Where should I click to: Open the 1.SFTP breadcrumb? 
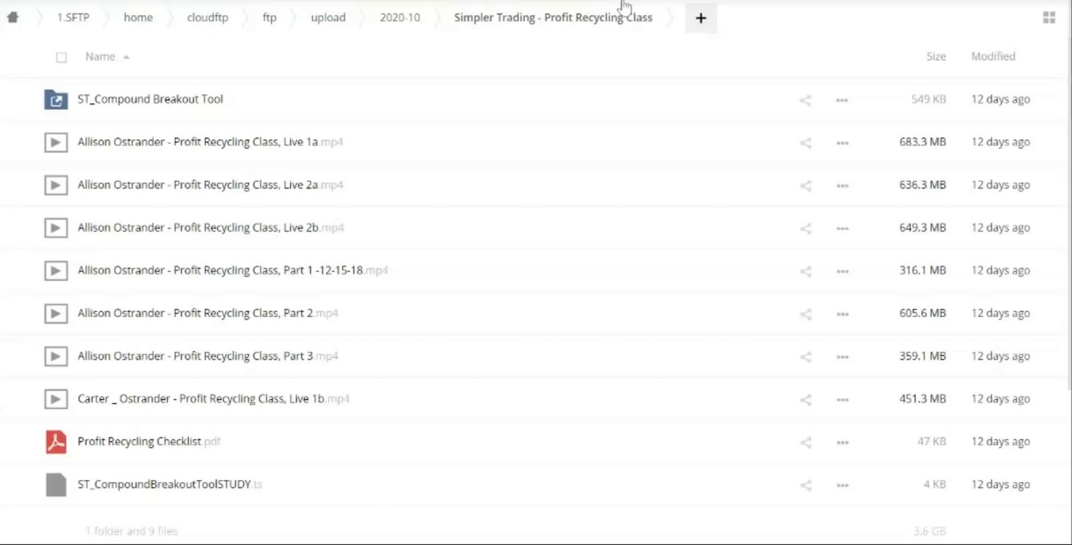point(73,17)
